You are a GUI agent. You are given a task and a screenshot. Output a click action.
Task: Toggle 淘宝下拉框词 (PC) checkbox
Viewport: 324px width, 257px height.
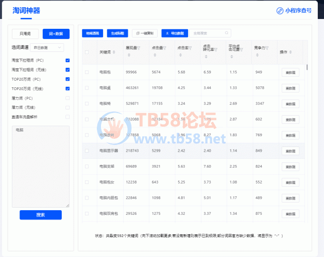67,61
